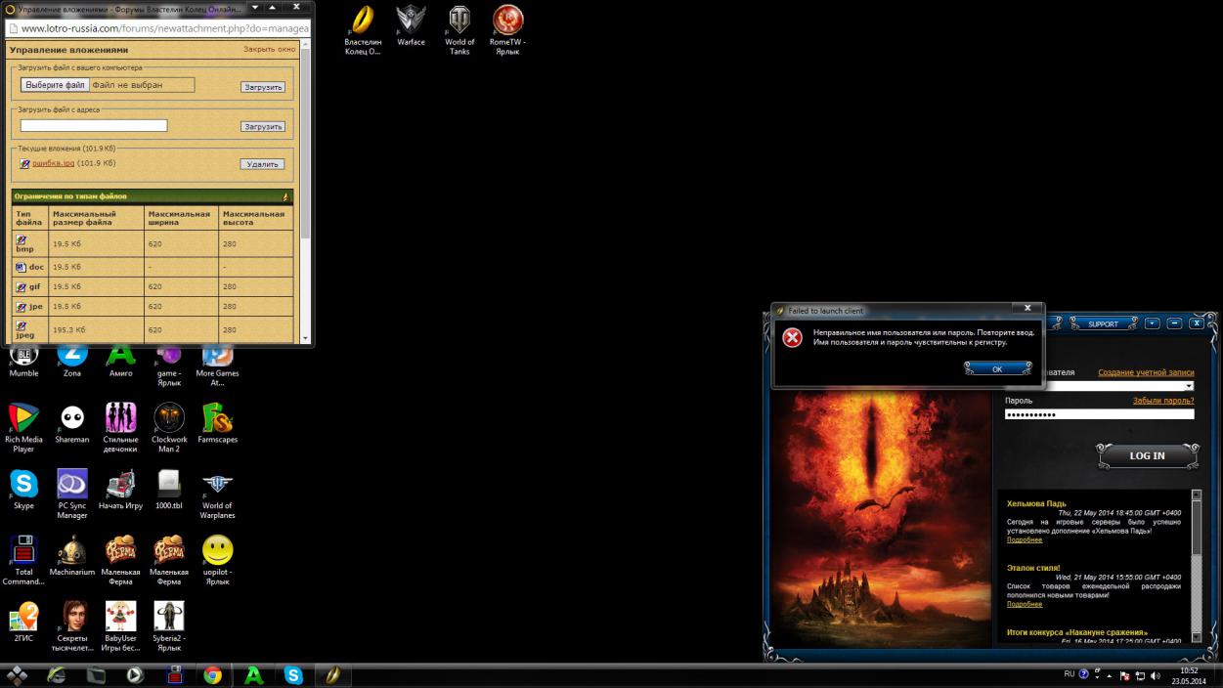Screen dimensions: 1223x688
Task: Click Удалить to remove ошибка.jpg attachment
Action: [x=263, y=164]
